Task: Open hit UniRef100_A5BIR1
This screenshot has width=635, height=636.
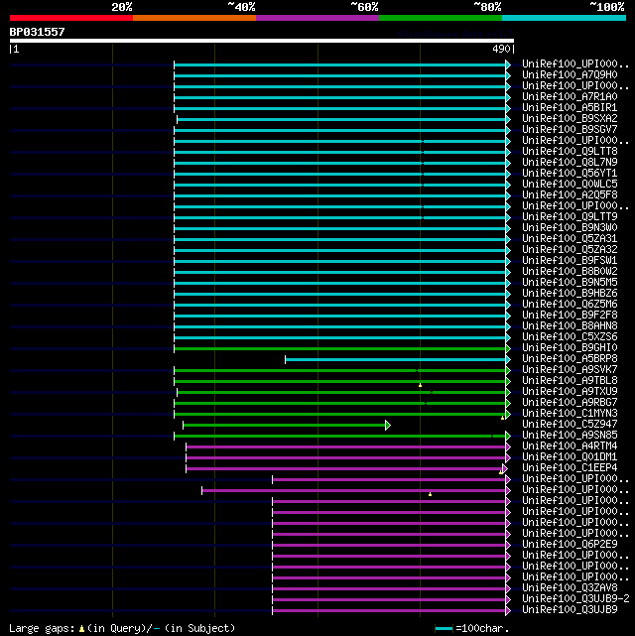Action: click(570, 107)
